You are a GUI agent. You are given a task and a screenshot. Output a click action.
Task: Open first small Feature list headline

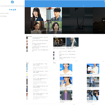tap(67, 52)
